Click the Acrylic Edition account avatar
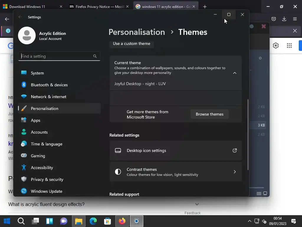 [27, 35]
